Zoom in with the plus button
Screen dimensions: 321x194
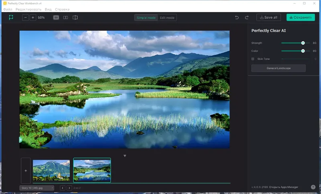coord(33,18)
